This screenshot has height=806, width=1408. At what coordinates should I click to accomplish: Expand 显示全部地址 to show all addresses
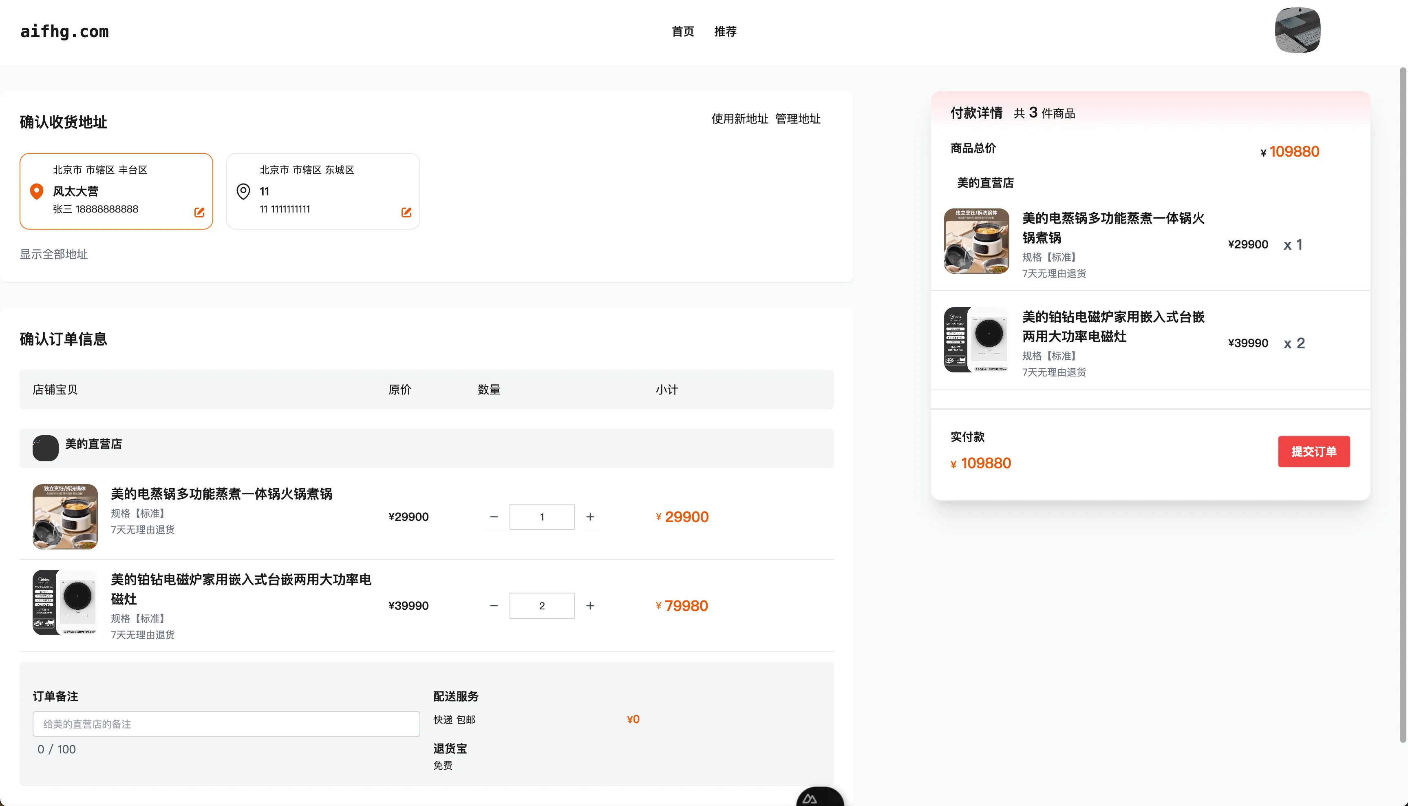click(54, 254)
